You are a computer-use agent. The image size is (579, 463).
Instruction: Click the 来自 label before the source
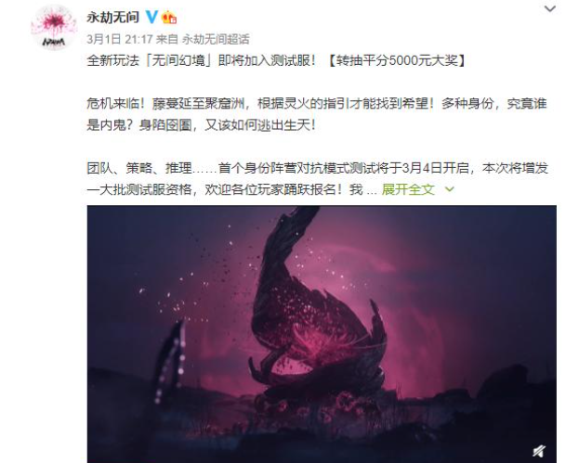167,39
